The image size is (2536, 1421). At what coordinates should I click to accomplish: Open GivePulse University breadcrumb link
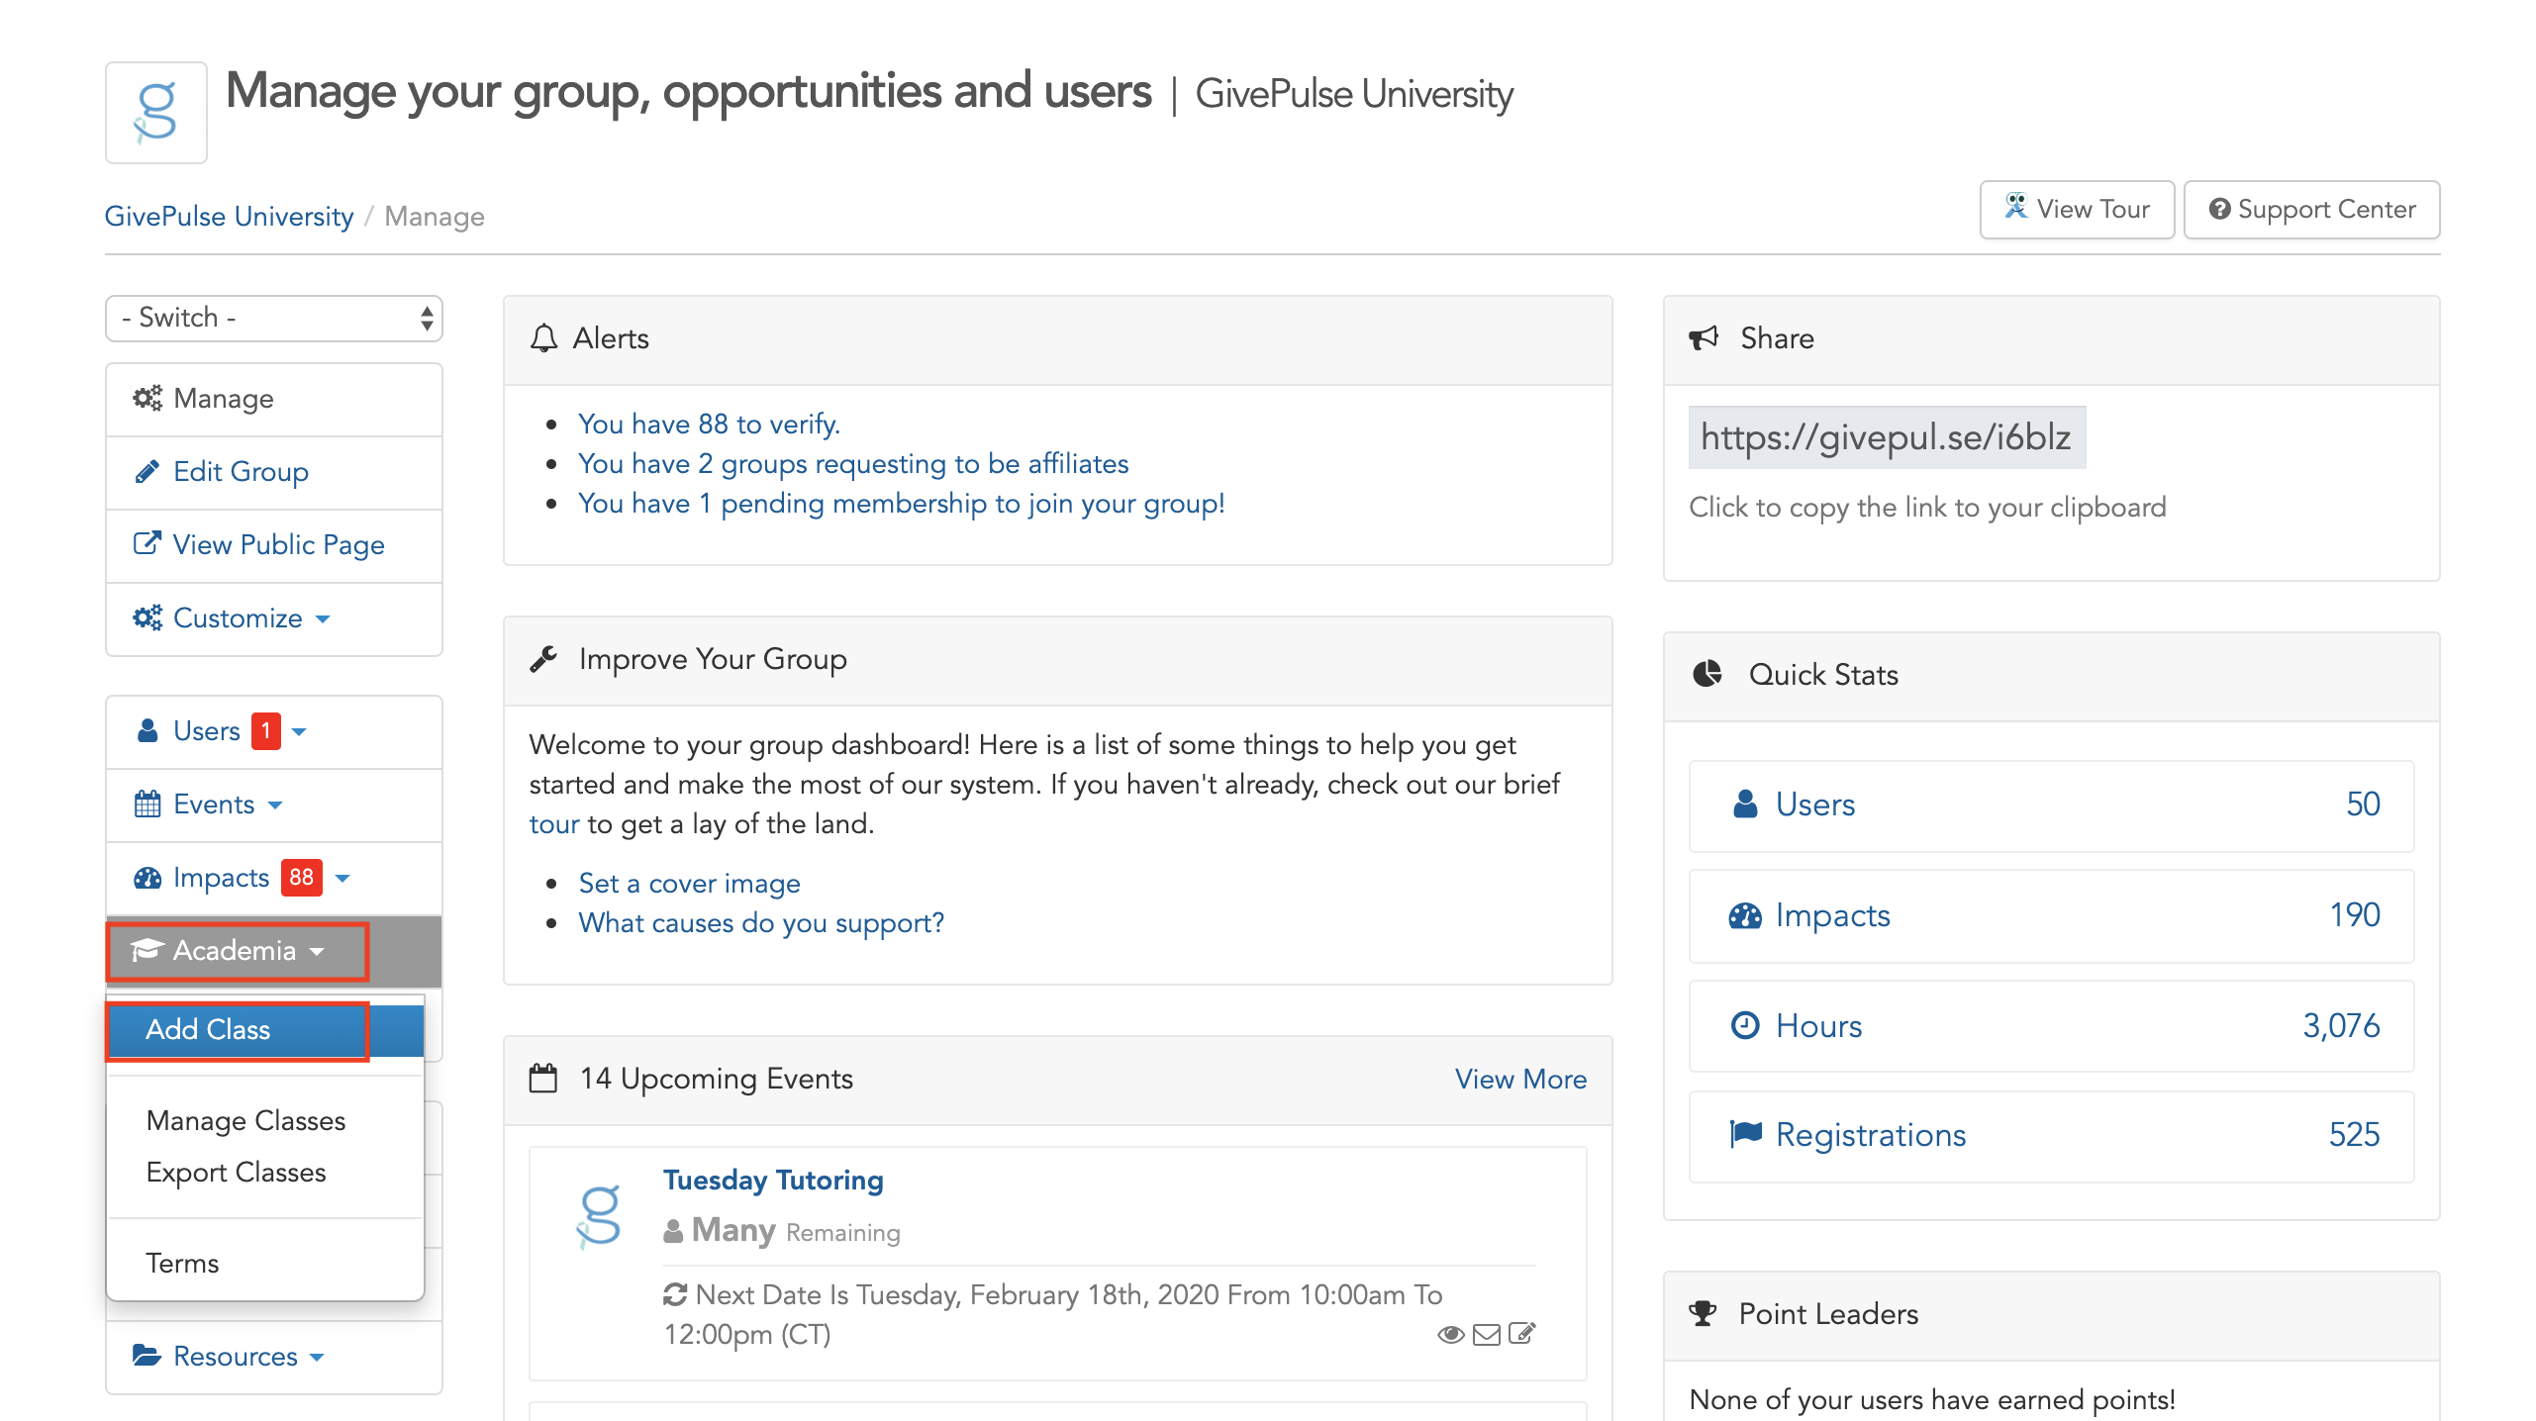click(x=229, y=216)
